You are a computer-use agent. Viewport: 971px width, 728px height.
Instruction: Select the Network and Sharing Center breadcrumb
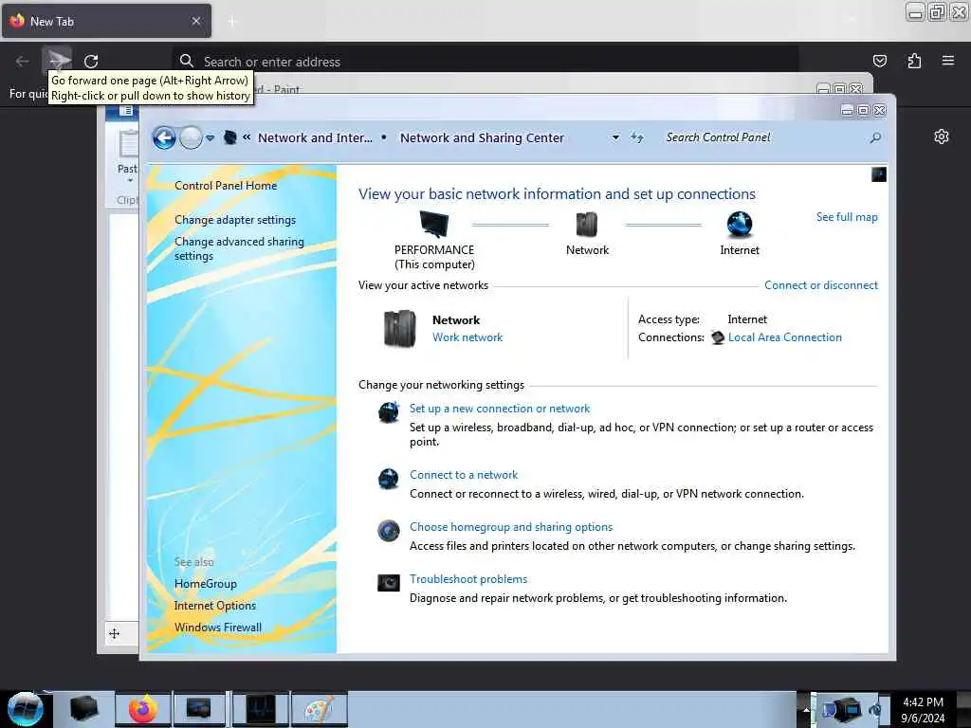pyautogui.click(x=482, y=137)
